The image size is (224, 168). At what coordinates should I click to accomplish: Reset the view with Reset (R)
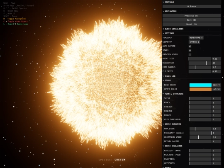point(191,24)
